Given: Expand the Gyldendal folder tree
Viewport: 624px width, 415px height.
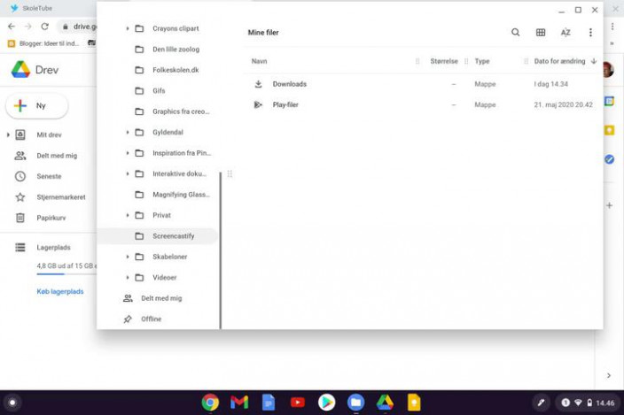Looking at the screenshot, I should [128, 133].
